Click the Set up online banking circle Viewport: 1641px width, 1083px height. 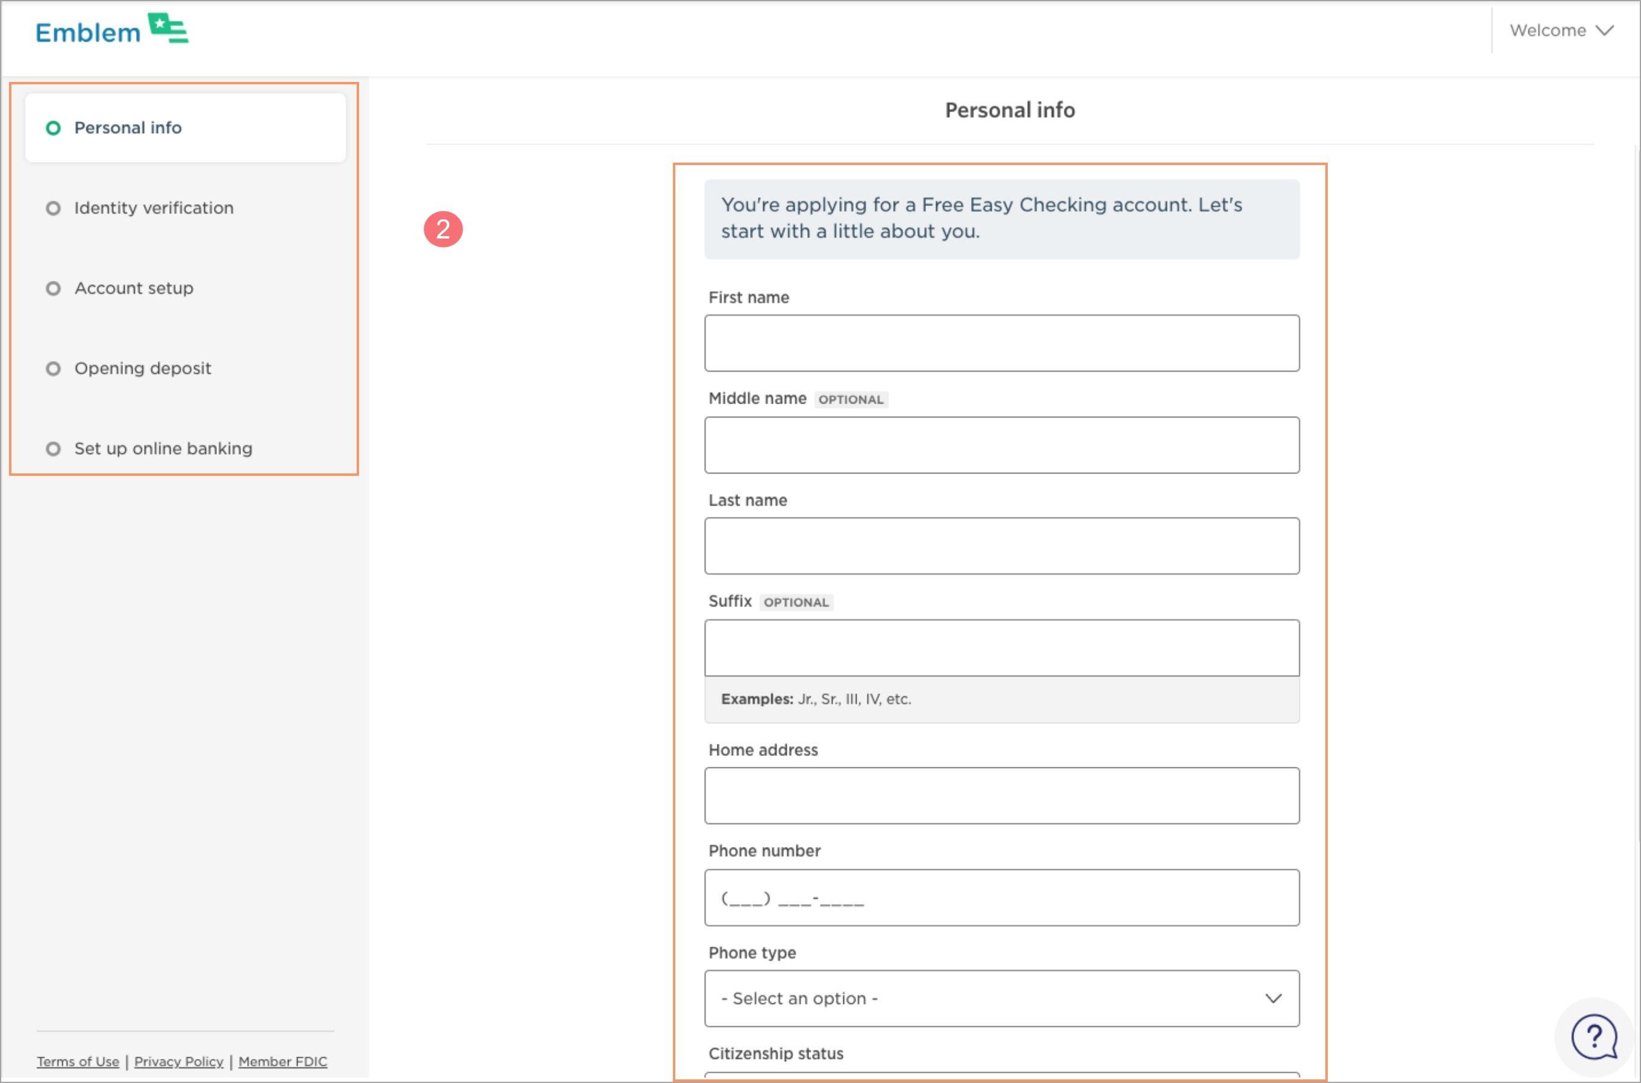[53, 449]
